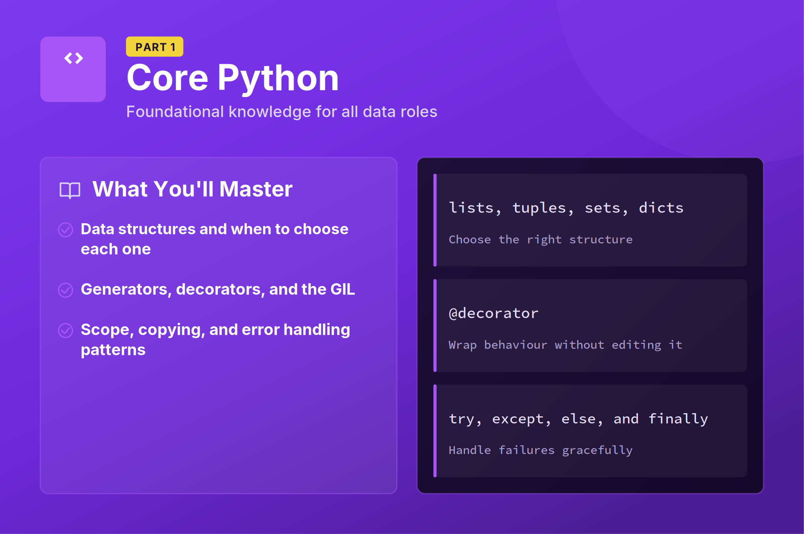
Task: Click the check icon beside Generators, decorators
Action: (x=65, y=290)
